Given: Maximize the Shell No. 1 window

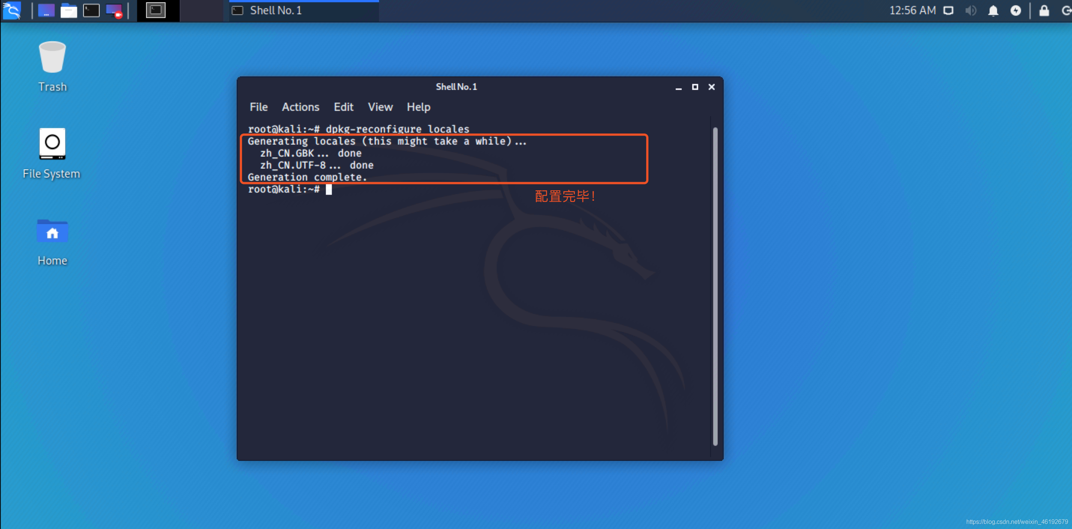Looking at the screenshot, I should tap(695, 87).
